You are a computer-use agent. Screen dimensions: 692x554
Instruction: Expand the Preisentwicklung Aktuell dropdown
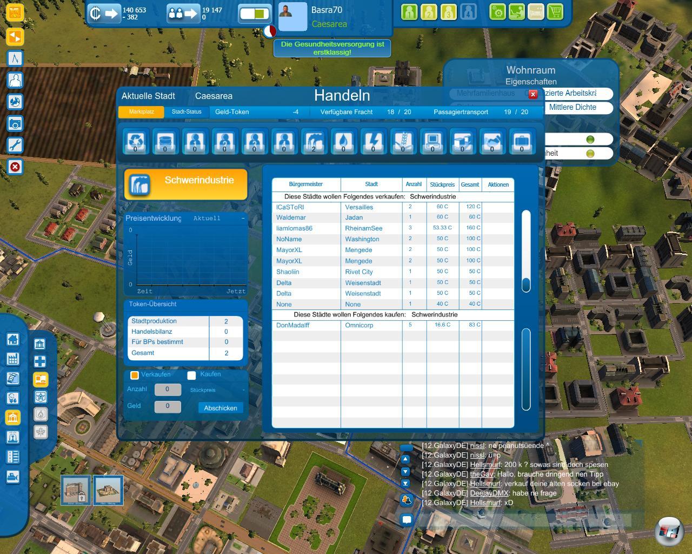[243, 218]
